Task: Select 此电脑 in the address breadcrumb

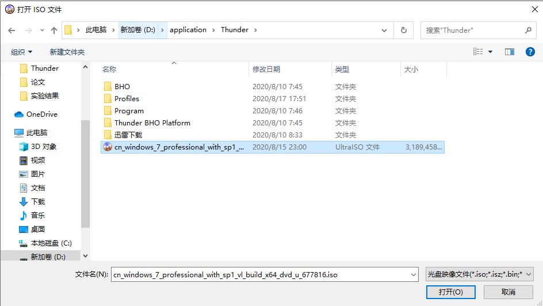Action: click(x=96, y=30)
